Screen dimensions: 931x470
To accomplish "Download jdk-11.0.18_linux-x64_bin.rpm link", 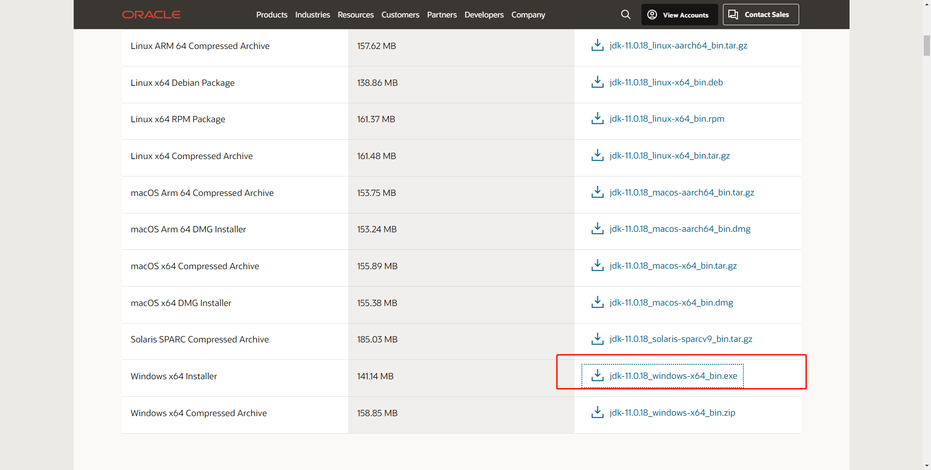I will (x=667, y=118).
